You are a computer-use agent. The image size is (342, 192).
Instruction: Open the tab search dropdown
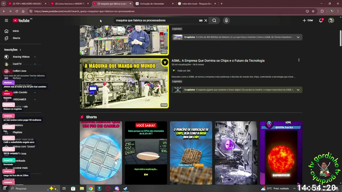click(4, 4)
